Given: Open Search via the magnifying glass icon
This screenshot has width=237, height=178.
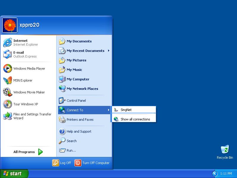Looking at the screenshot, I should coord(62,141).
